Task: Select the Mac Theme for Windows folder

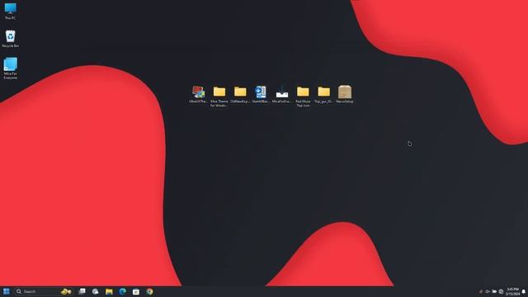Action: 219,97
